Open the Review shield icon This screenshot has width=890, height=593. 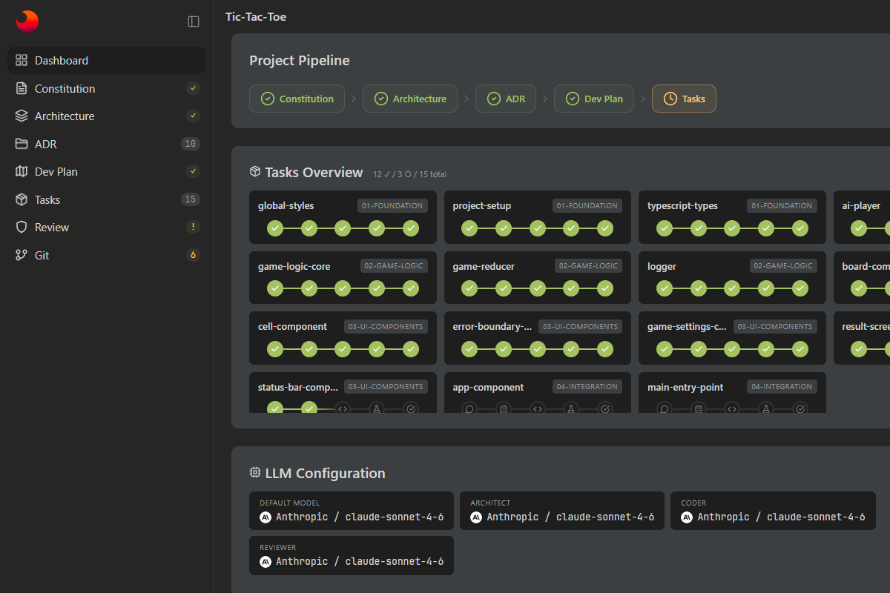tap(22, 227)
